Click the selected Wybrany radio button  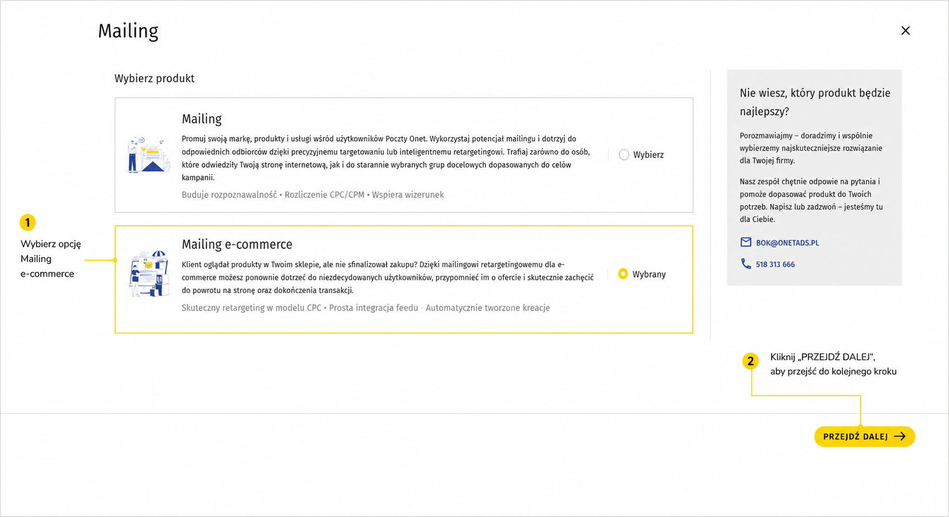click(623, 274)
